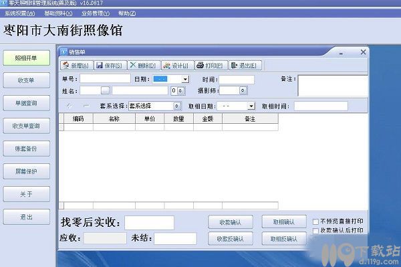Adjust the numeric stepper after name field
Screen dimensions: 401x267
[181, 90]
